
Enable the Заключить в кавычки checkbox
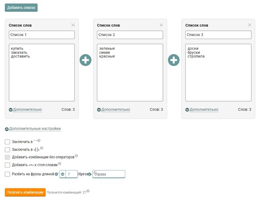(8, 142)
